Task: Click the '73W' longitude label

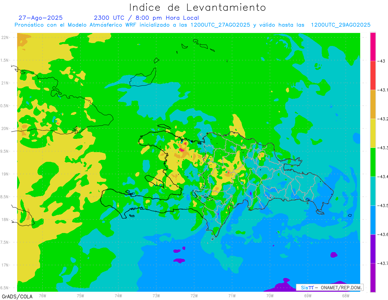Action: click(156, 296)
